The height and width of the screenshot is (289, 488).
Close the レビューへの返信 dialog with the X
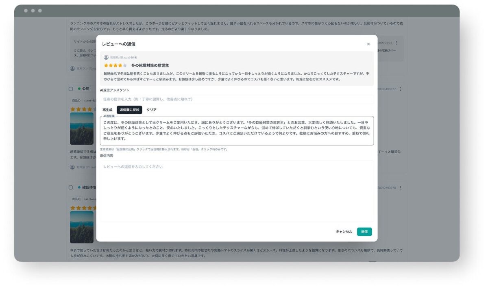(x=368, y=44)
